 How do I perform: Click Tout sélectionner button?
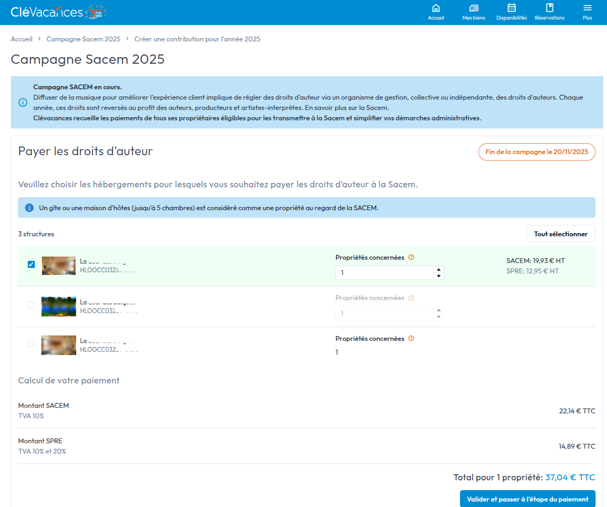561,234
